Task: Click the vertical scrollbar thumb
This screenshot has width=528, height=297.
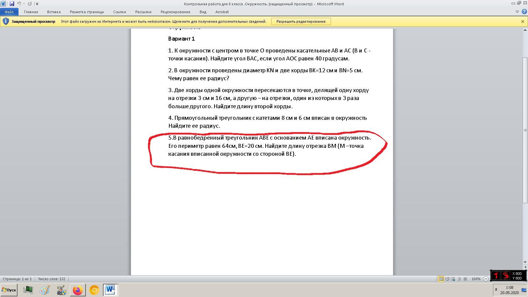Action: pyautogui.click(x=525, y=130)
